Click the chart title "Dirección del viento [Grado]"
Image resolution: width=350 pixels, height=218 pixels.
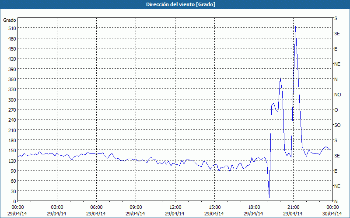click(181, 4)
